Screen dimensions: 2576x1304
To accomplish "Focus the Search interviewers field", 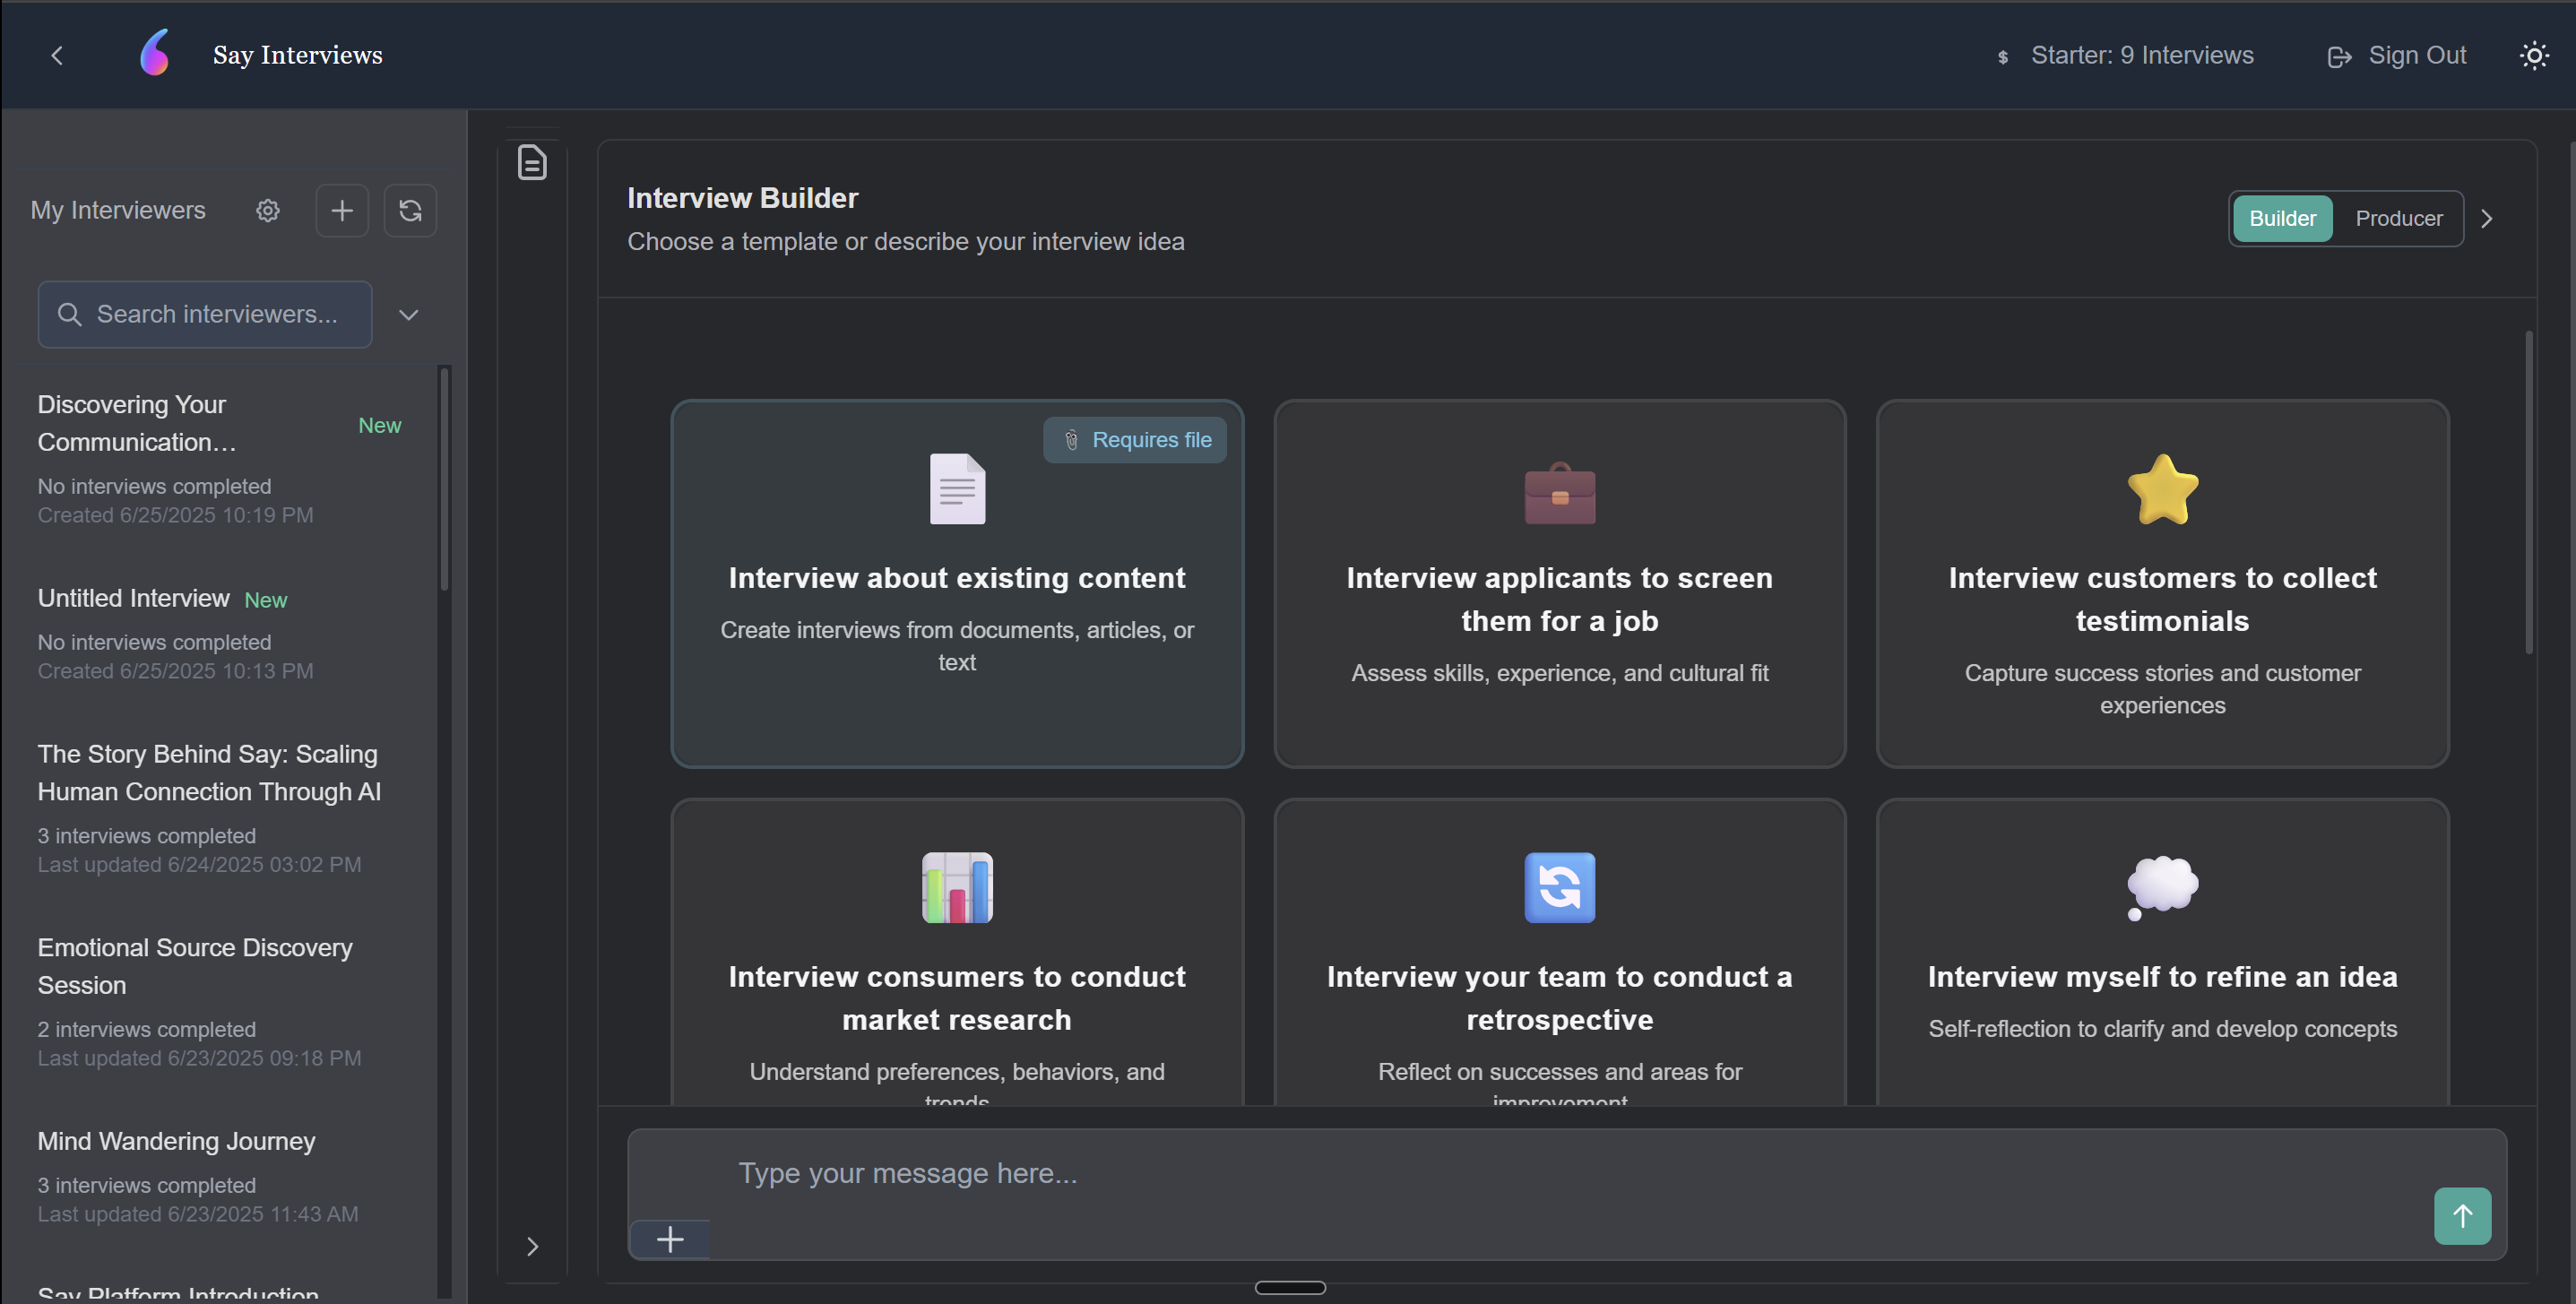I will pyautogui.click(x=205, y=314).
